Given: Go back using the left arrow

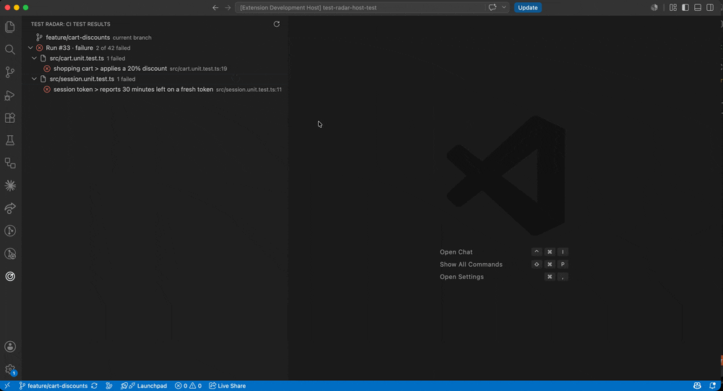Looking at the screenshot, I should point(215,7).
